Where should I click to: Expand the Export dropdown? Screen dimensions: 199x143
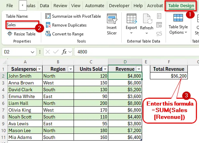coord(131,33)
